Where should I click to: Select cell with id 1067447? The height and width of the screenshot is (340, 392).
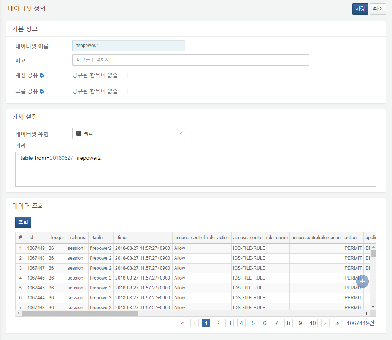pos(36,268)
